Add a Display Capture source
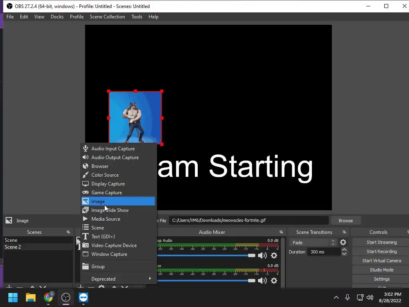The height and width of the screenshot is (307, 409). (118, 184)
